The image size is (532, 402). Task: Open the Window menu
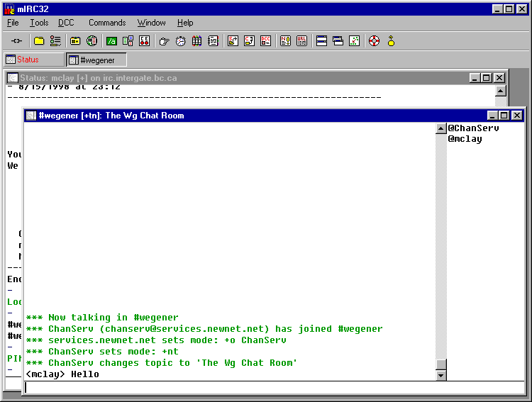[151, 23]
